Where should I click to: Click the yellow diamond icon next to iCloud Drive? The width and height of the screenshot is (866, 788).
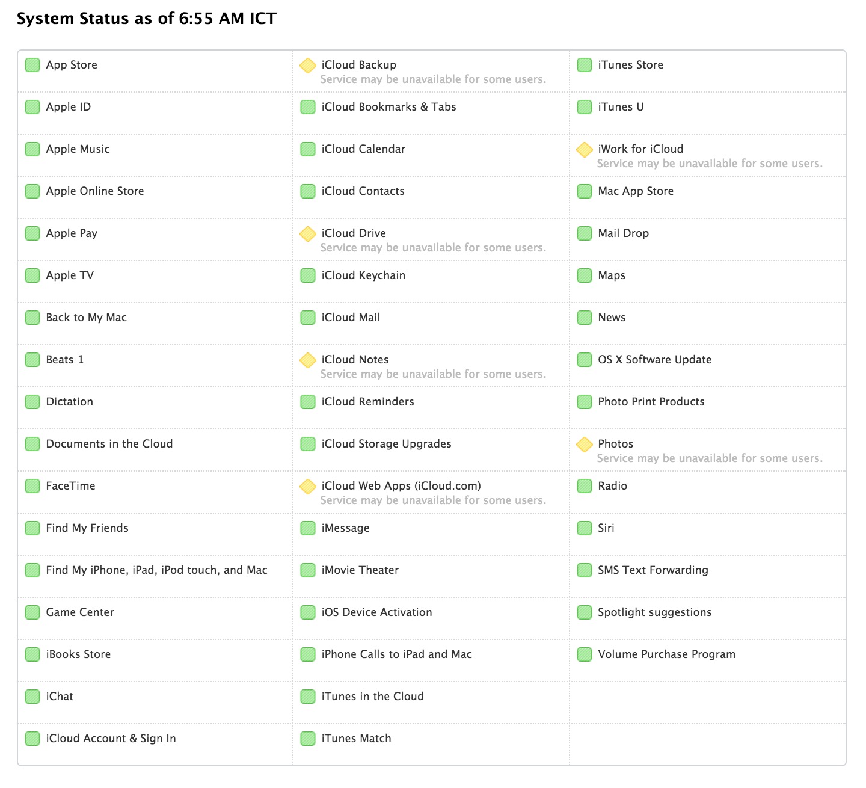pos(308,233)
